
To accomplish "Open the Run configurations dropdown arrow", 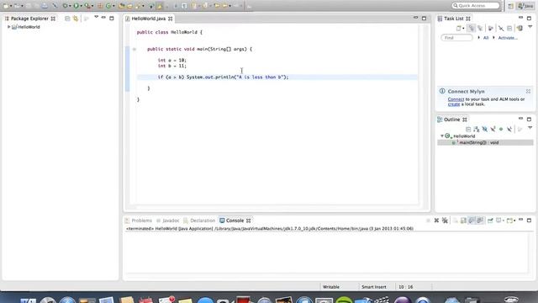I will tap(81, 6).
